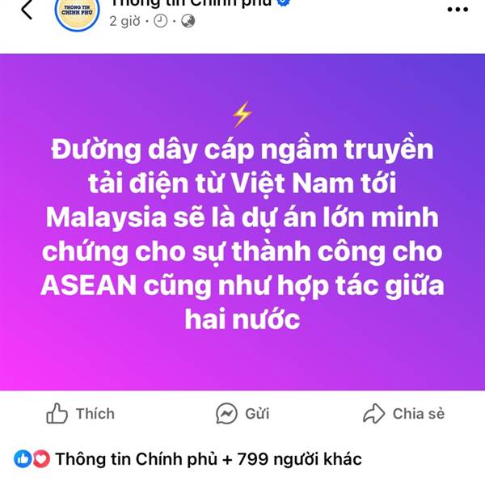Open the purple gradient post text
Screen dimensions: 485x485
tap(242, 221)
